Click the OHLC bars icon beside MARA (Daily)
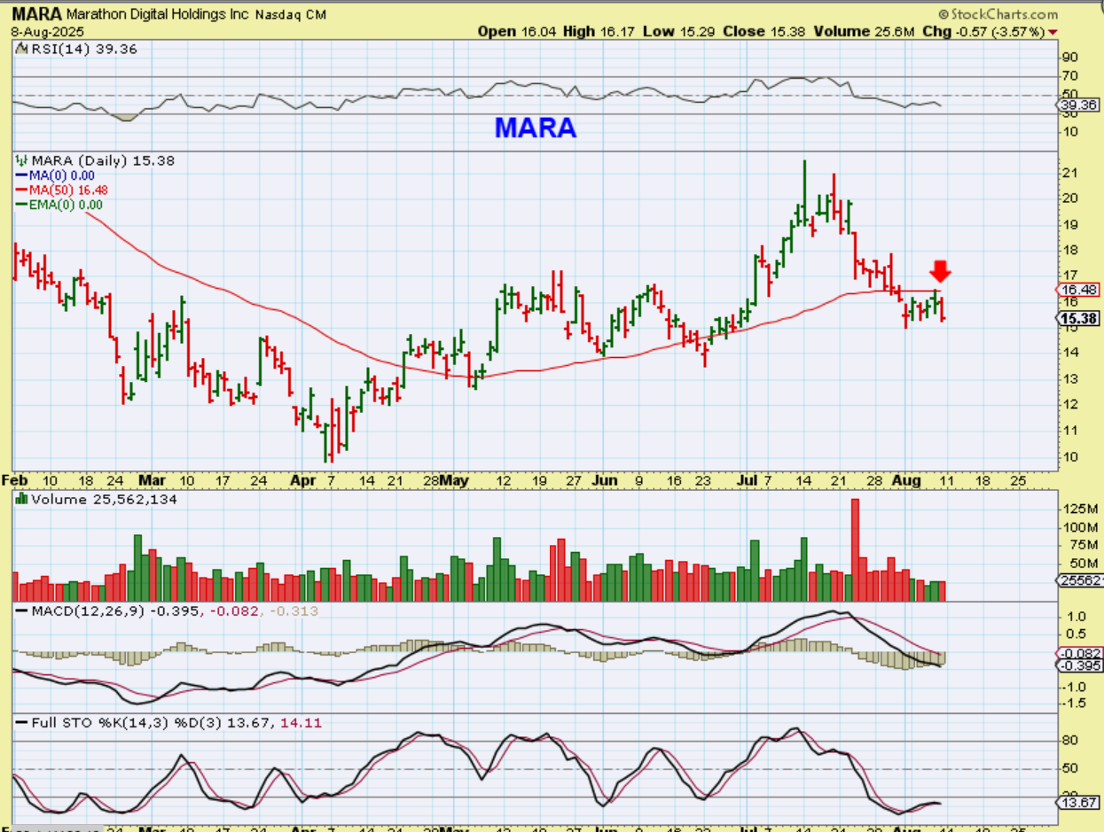 click(21, 160)
